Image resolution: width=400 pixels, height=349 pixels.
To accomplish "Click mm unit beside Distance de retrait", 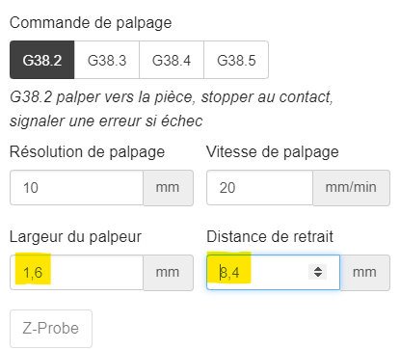I will click(365, 273).
